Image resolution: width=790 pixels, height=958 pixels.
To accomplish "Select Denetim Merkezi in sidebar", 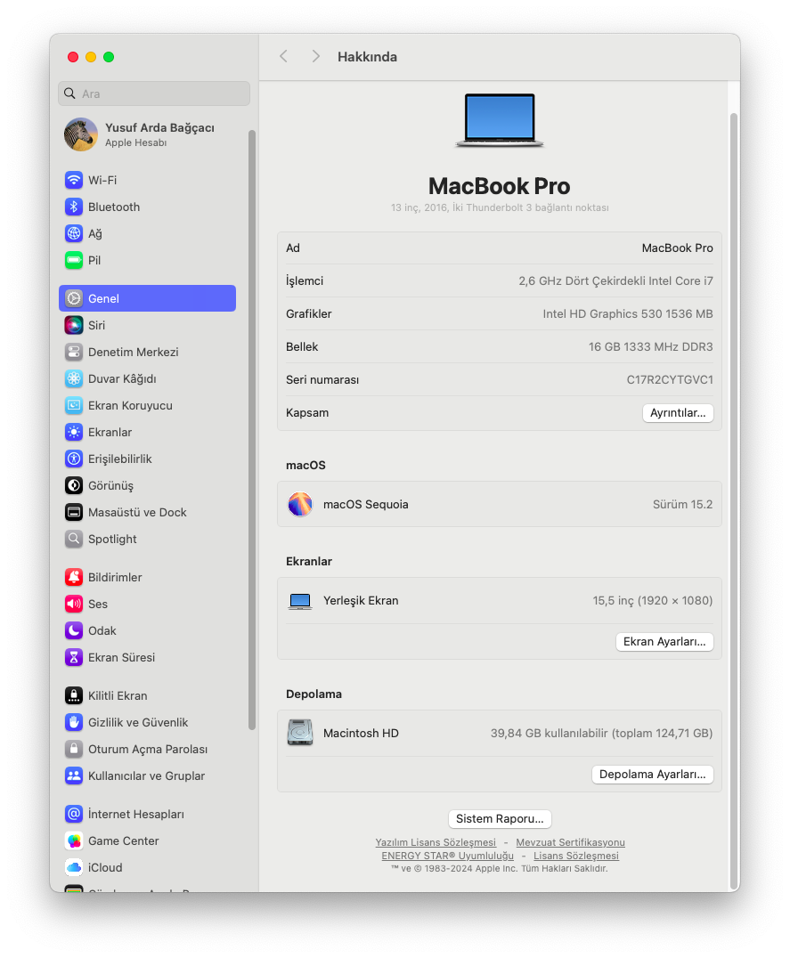I will 133,352.
